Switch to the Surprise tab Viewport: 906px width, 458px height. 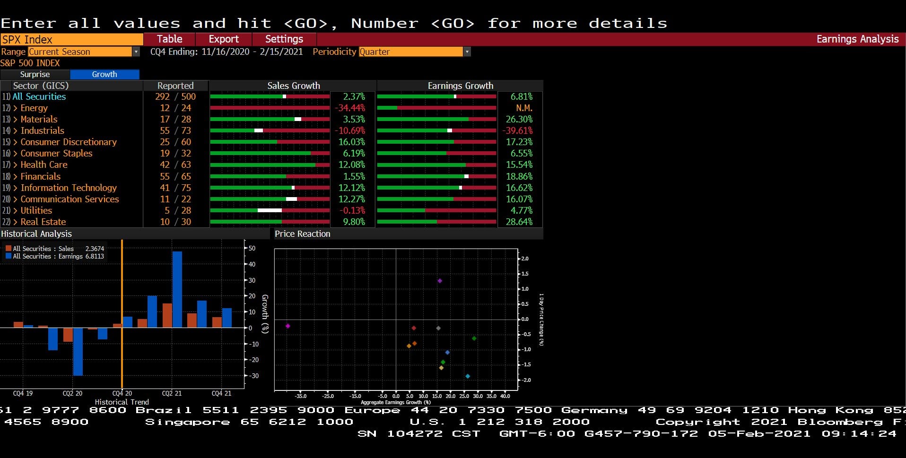tap(35, 74)
